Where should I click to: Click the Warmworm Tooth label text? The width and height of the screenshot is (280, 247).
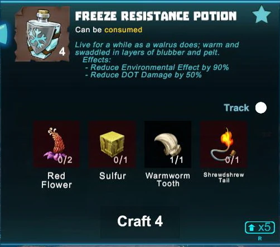(168, 180)
